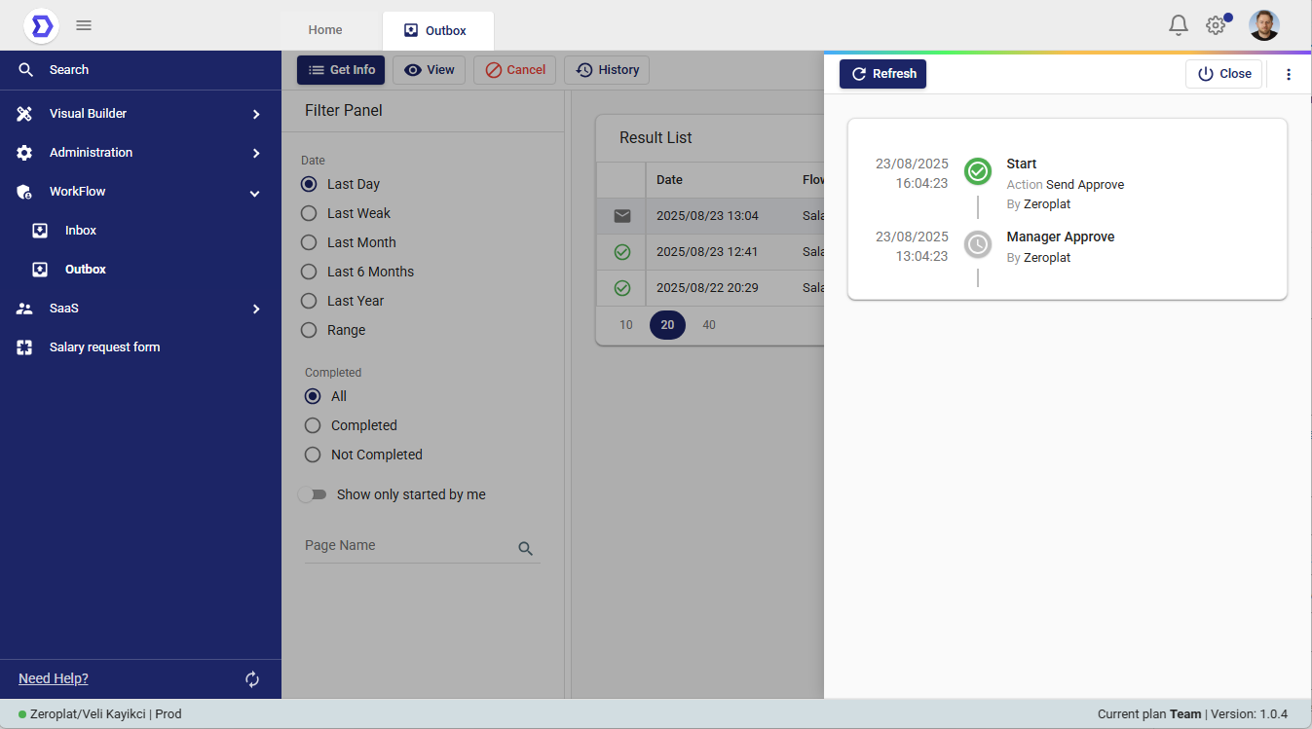1312x729 pixels.
Task: Switch to the Home tab
Action: pos(325,30)
